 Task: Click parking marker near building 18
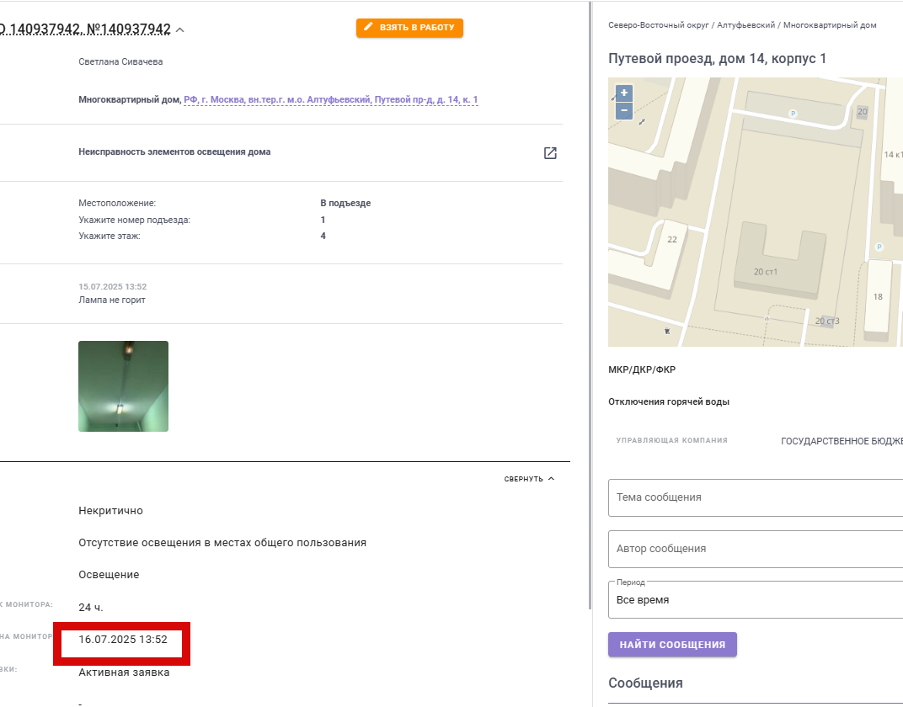(x=879, y=247)
